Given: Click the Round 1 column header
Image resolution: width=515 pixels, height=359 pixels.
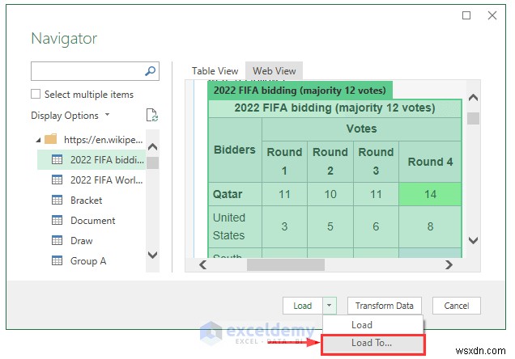Looking at the screenshot, I should tap(284, 162).
